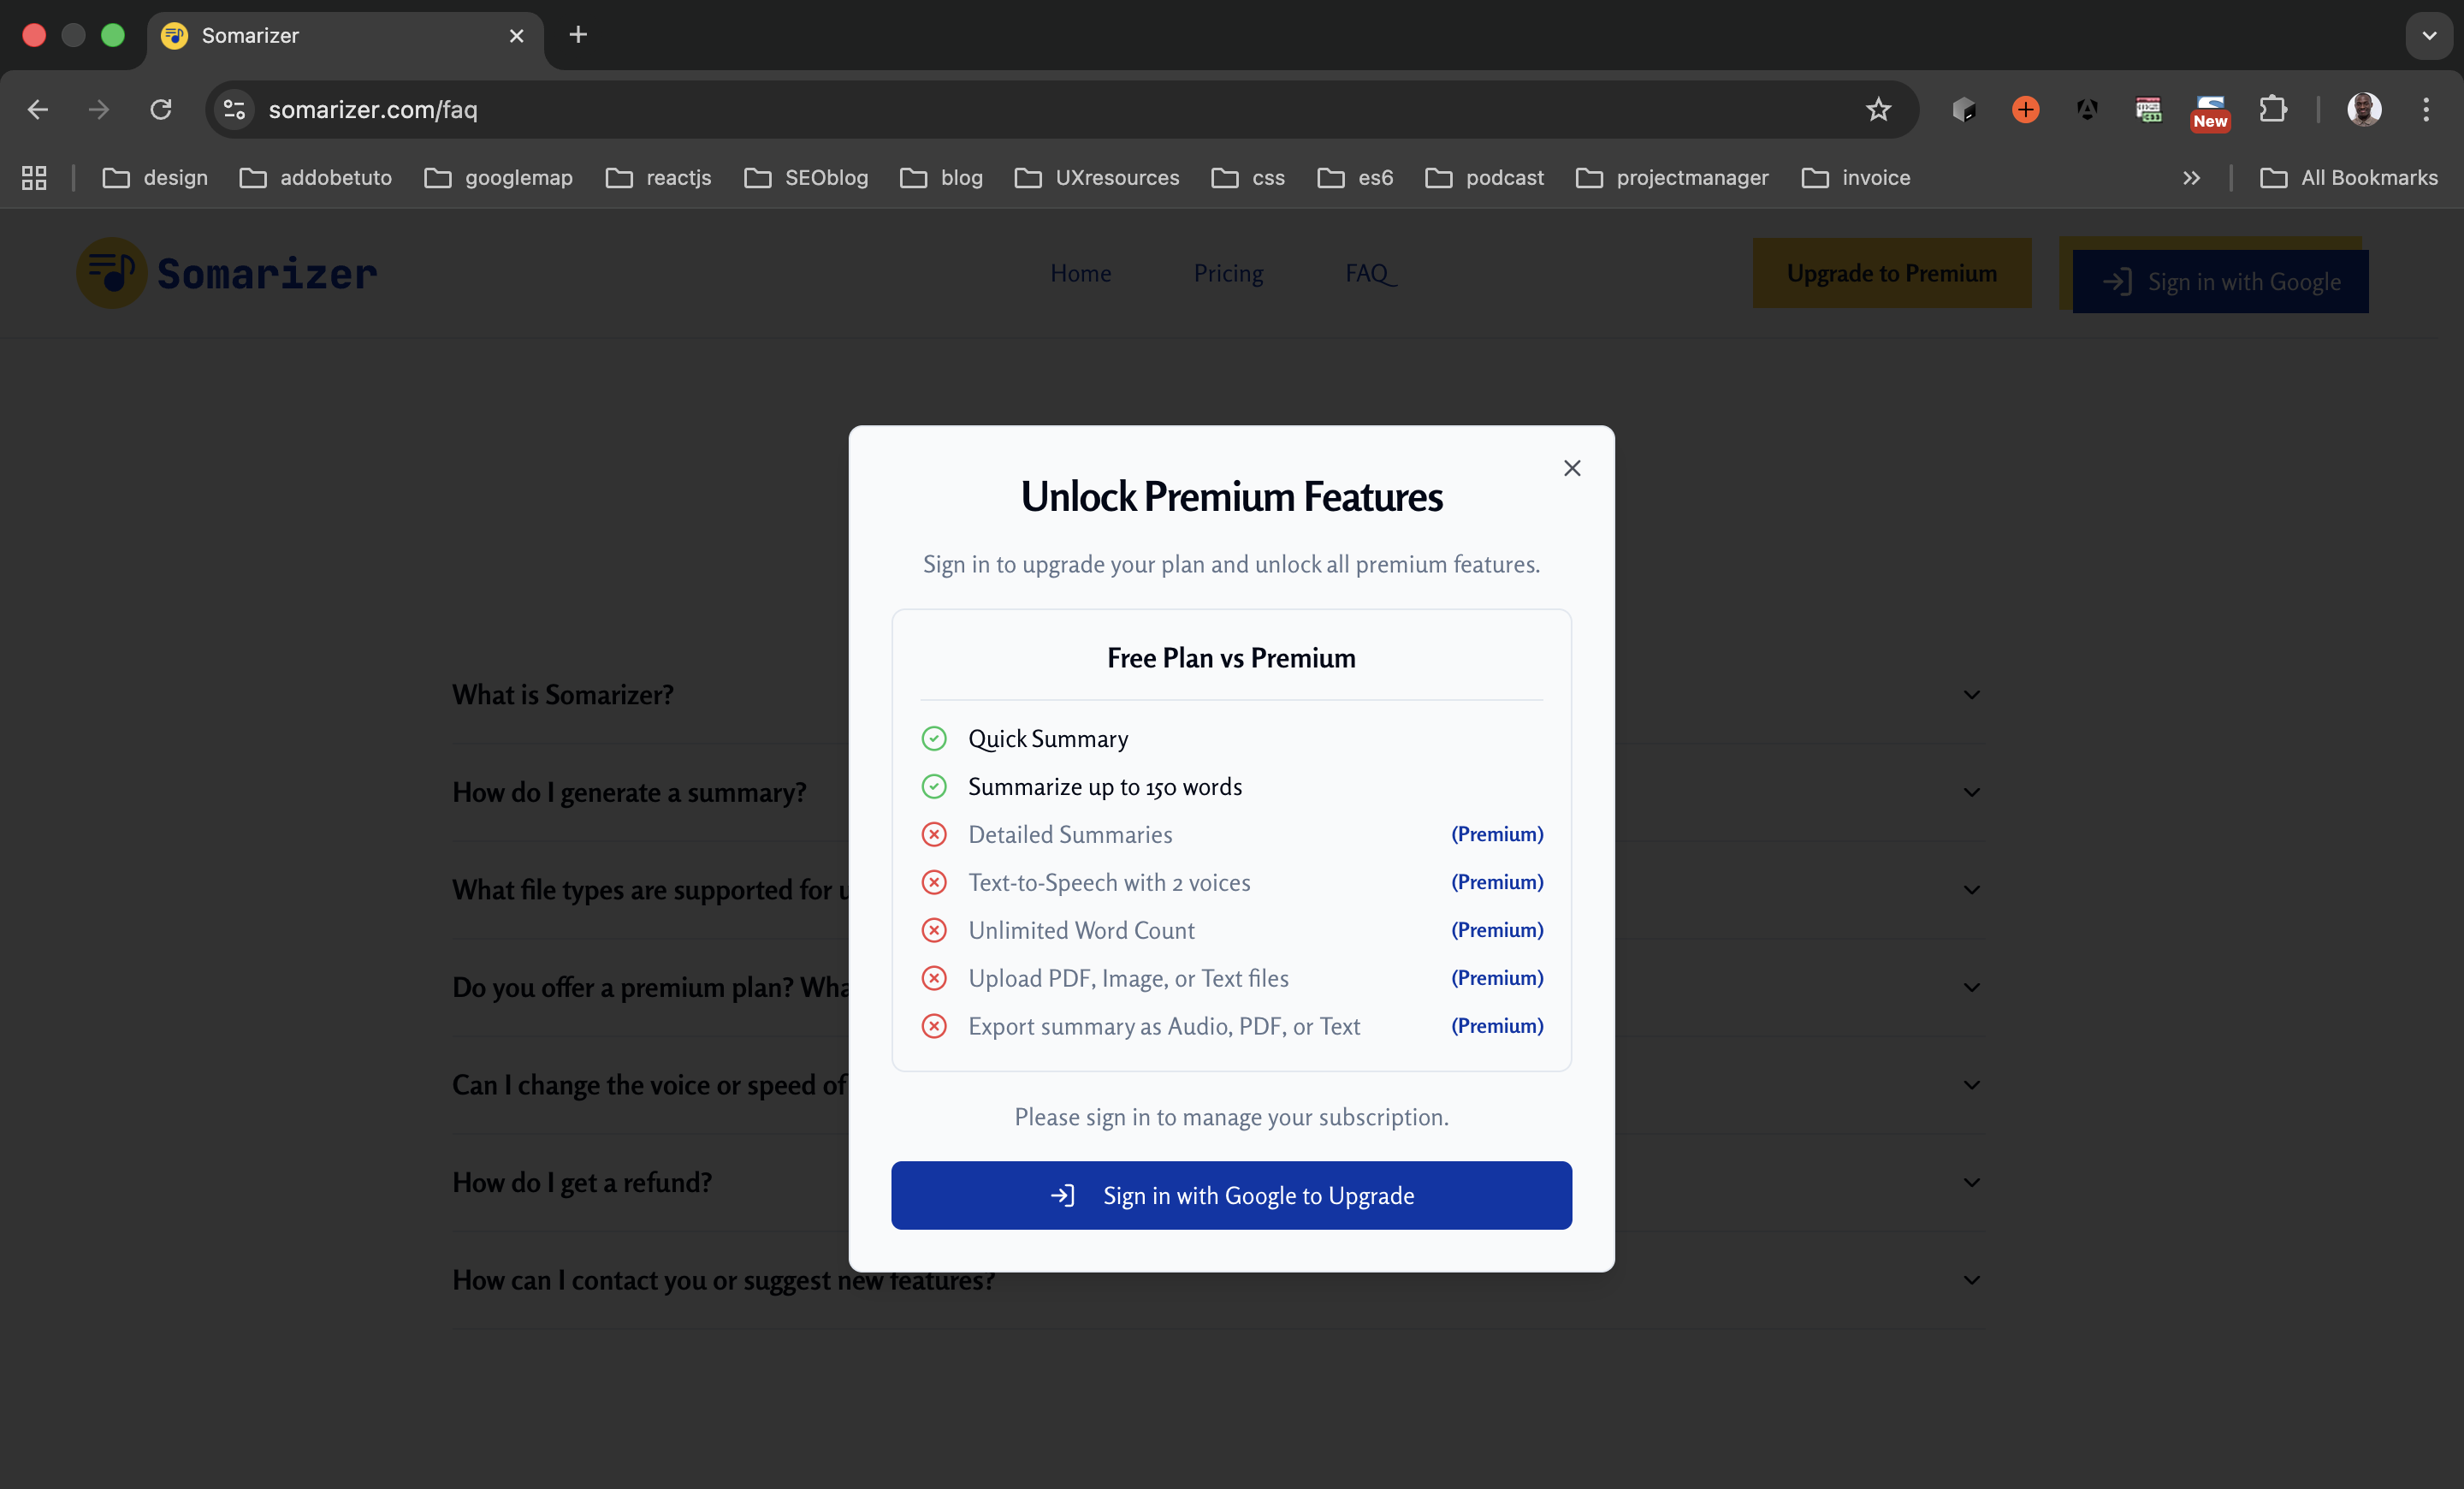Click the extension with the red New badge

pyautogui.click(x=2210, y=111)
